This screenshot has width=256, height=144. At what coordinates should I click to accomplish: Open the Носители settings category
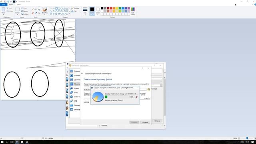point(75,84)
